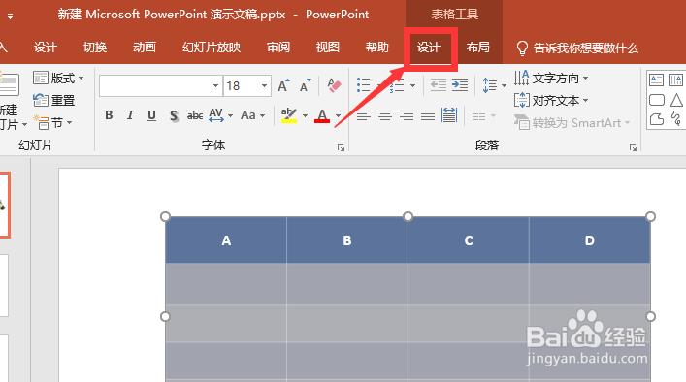Open 文字方向 text direction menu
This screenshot has width=686, height=382.
(551, 79)
